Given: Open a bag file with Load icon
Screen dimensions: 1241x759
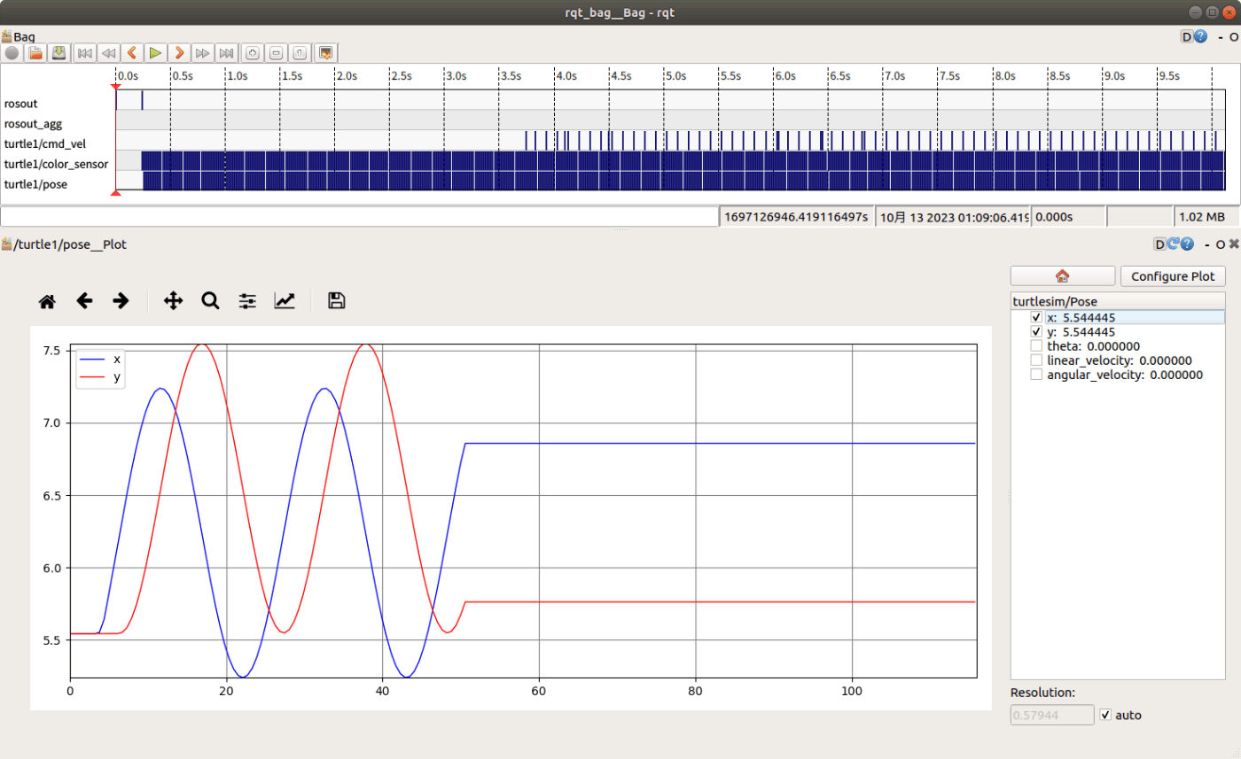Looking at the screenshot, I should click(x=35, y=53).
